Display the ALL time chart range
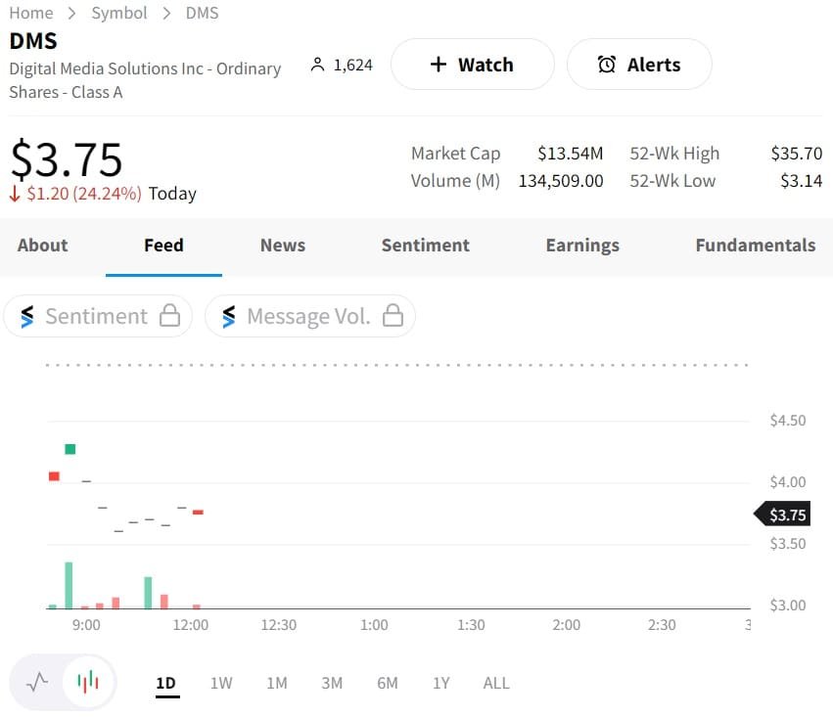This screenshot has width=833, height=717. 496,683
